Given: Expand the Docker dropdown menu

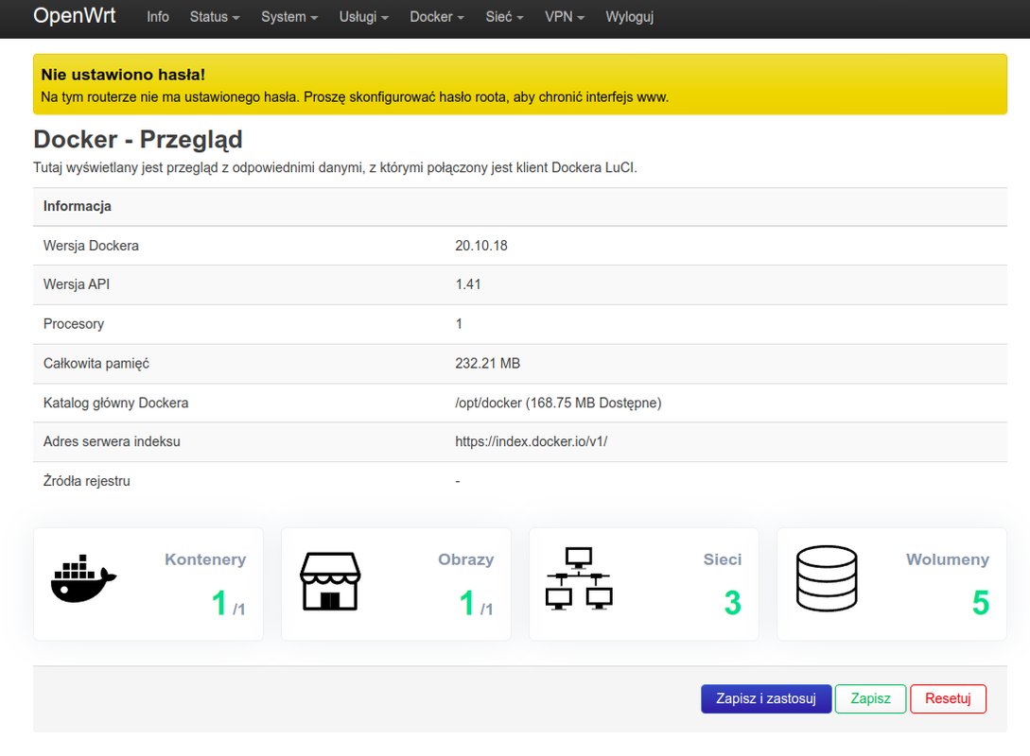Looking at the screenshot, I should [x=437, y=17].
